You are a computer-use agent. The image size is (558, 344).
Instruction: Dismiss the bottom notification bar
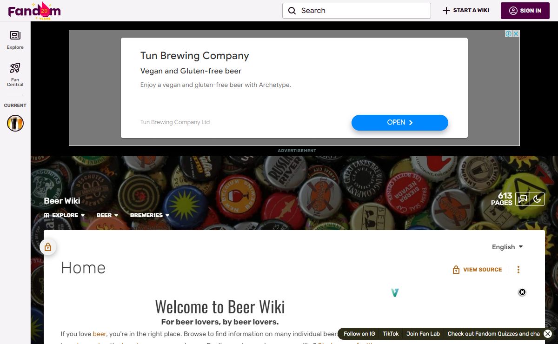click(548, 334)
